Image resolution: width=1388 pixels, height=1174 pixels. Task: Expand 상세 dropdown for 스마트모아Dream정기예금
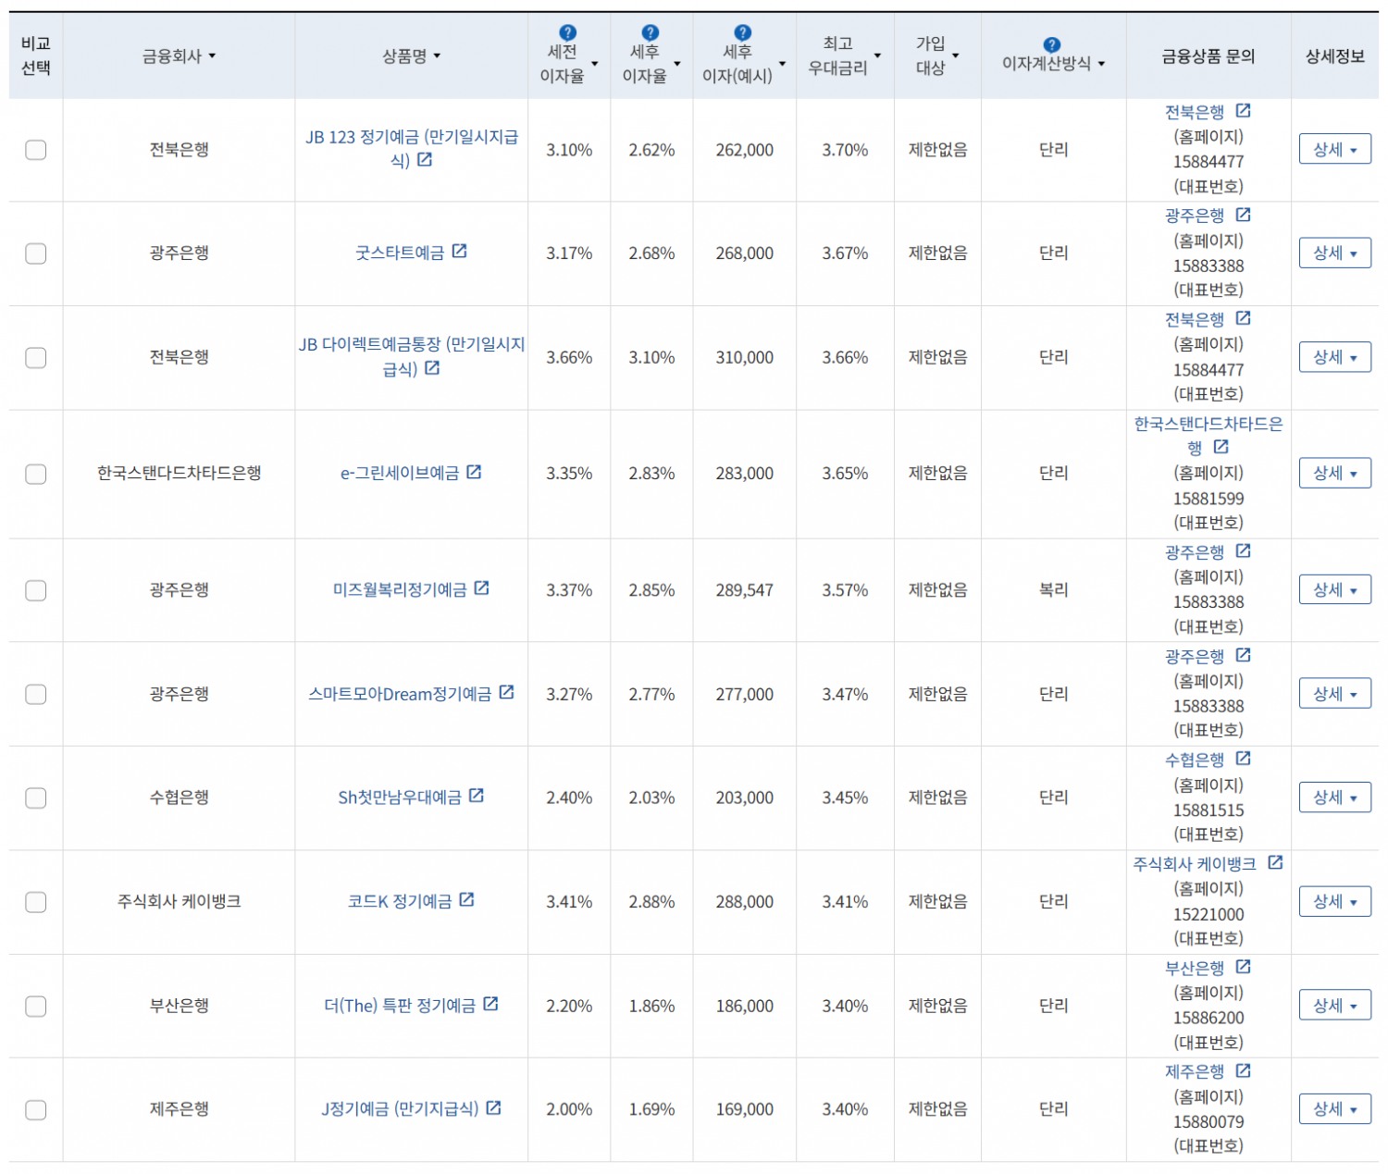1335,694
